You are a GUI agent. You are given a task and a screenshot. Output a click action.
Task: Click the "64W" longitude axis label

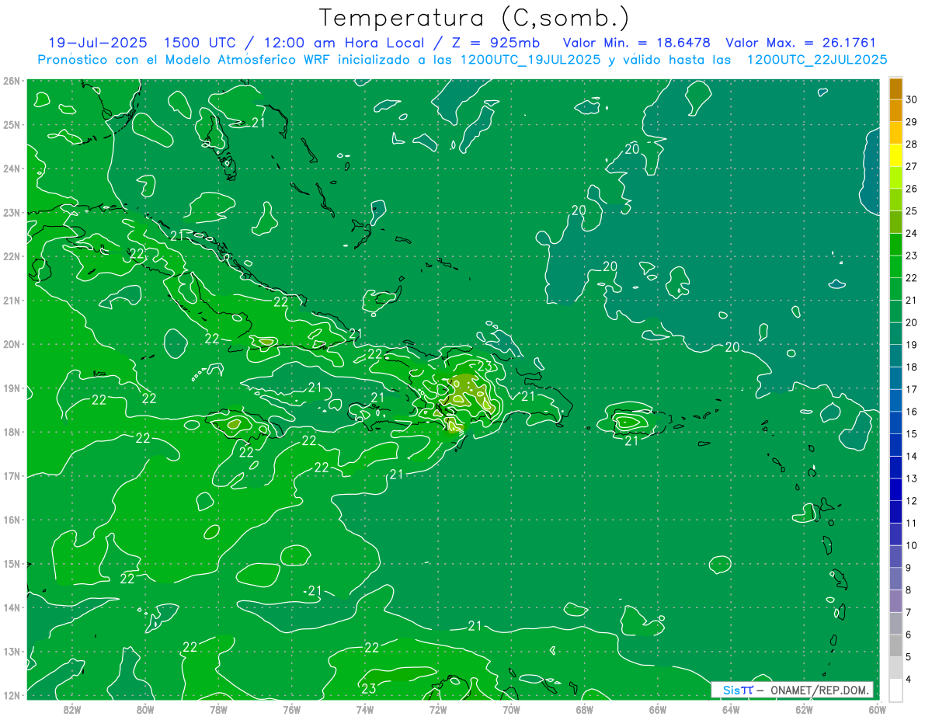[x=731, y=708]
